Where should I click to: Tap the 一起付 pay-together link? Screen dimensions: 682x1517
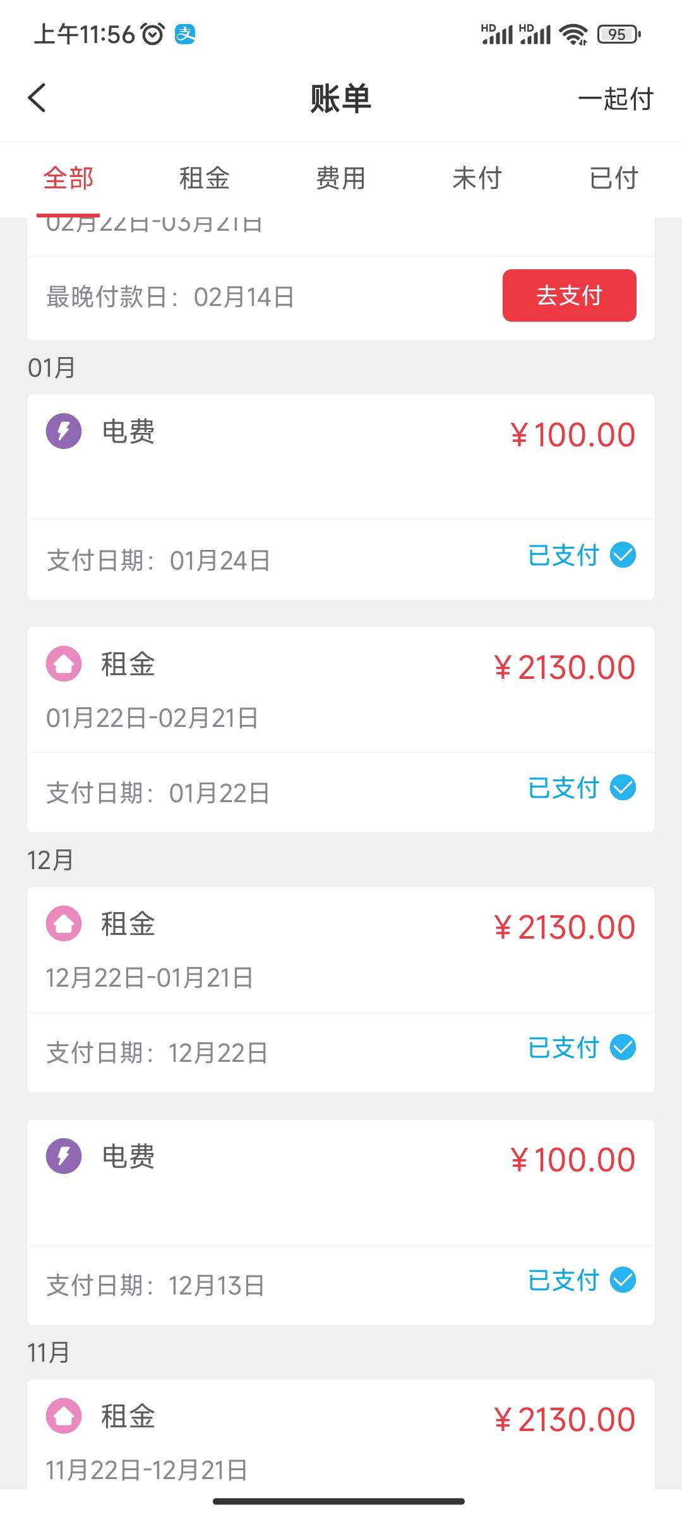tap(616, 99)
